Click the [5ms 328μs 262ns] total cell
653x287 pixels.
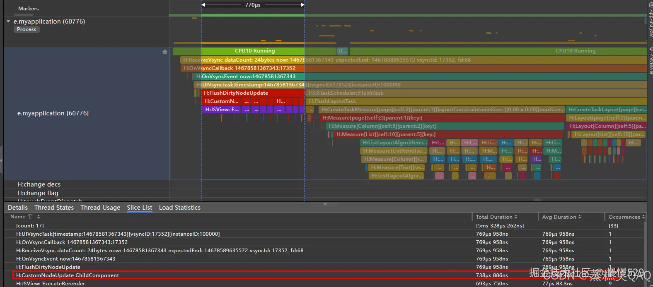point(500,226)
